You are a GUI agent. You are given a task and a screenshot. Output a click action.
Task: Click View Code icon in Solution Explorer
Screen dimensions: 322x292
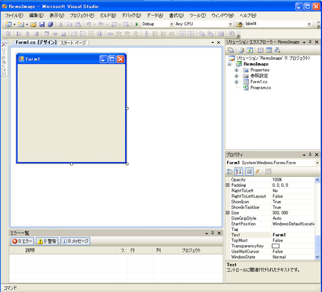[260, 50]
